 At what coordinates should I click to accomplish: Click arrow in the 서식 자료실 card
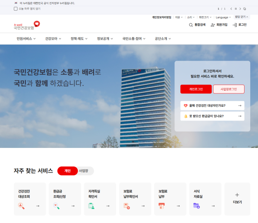coord(213,206)
